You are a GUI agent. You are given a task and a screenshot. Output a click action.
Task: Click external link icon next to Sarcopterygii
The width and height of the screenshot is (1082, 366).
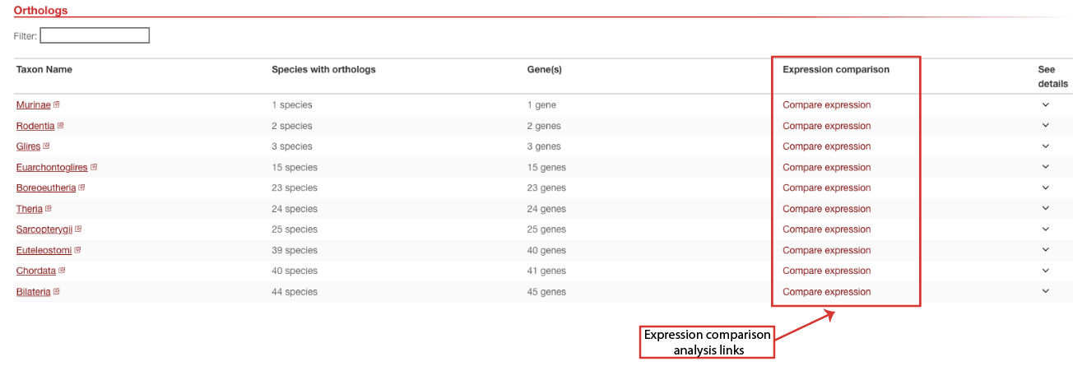pos(78,229)
